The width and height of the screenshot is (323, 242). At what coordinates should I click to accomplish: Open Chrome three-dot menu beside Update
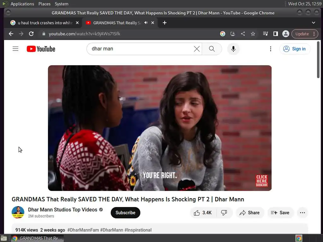click(314, 34)
